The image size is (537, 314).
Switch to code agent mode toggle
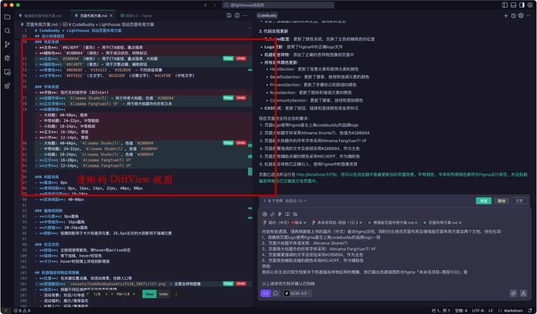[x=266, y=293]
